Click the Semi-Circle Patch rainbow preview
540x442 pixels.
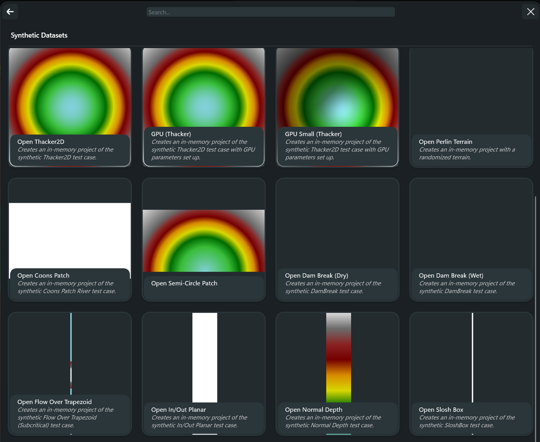204,240
